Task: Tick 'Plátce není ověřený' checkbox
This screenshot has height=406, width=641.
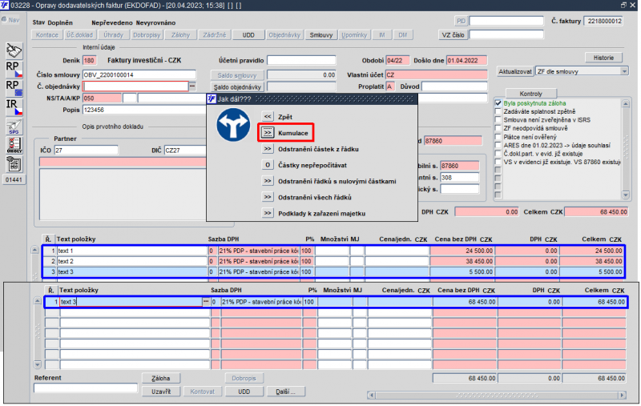Action: [498, 137]
